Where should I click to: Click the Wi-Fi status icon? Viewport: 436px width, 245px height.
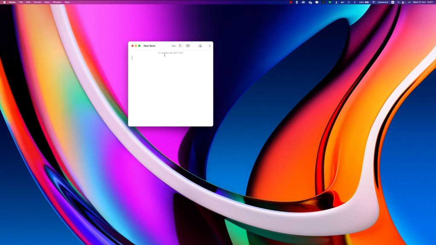click(x=373, y=2)
